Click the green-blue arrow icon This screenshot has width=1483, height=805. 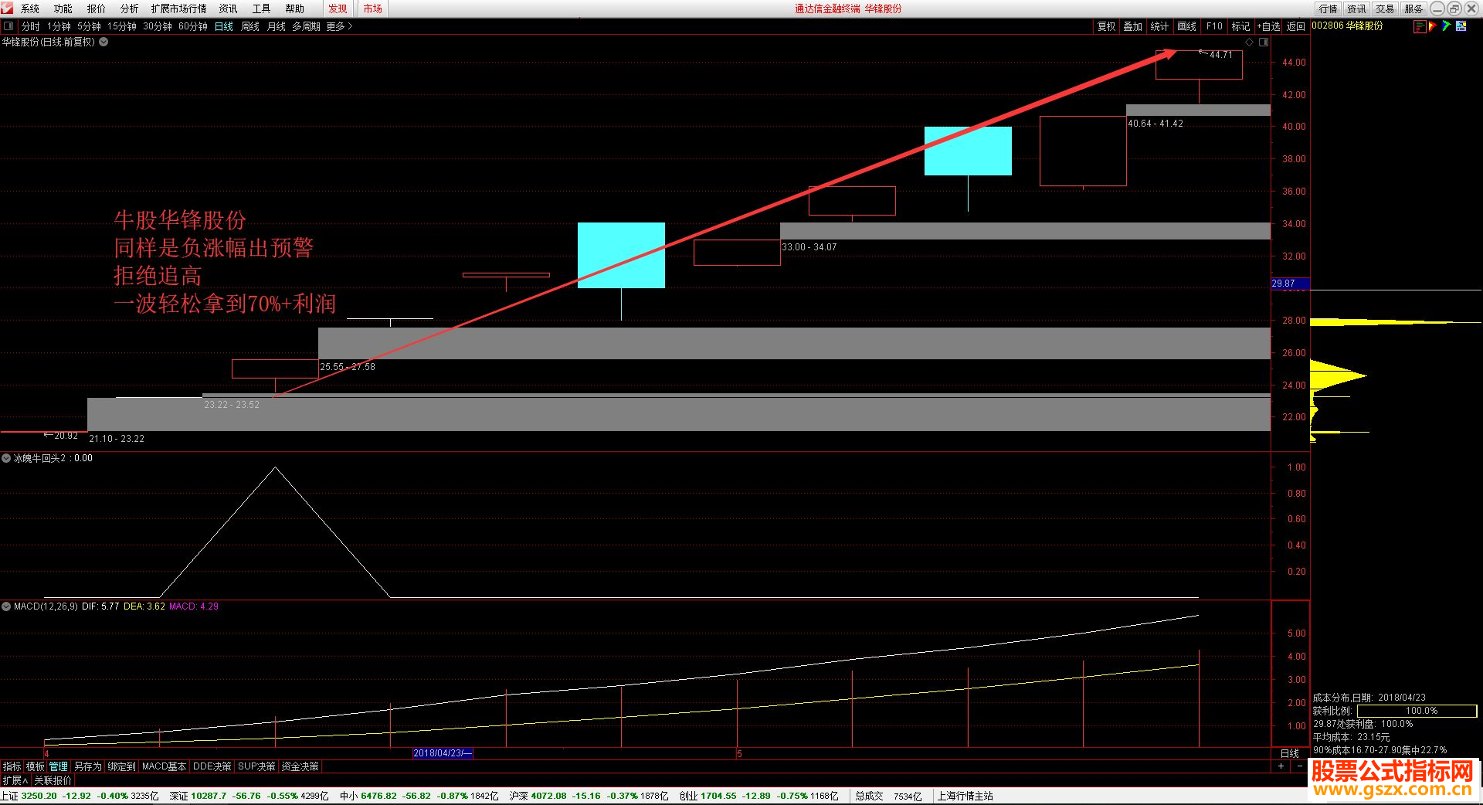pos(1446,26)
